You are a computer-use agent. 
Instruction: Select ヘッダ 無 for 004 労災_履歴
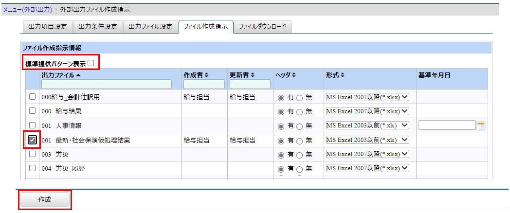(x=300, y=169)
